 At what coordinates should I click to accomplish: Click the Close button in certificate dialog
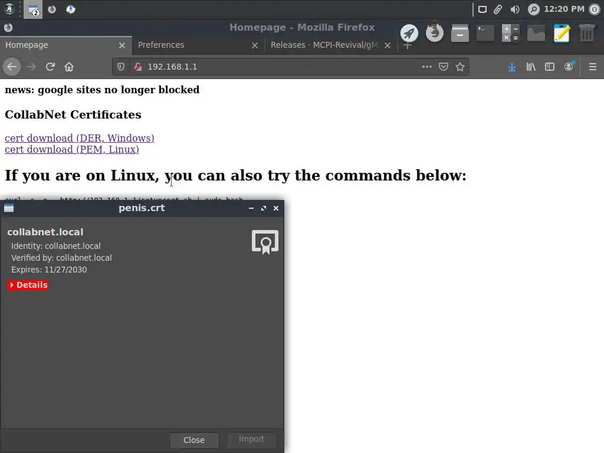194,440
